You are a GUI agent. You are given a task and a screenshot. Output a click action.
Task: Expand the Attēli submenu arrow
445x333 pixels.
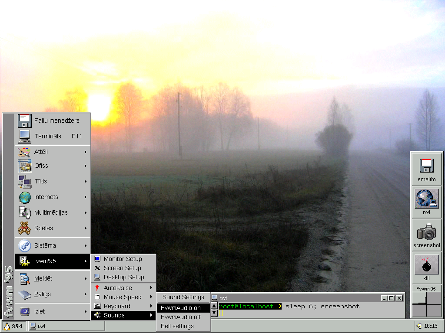[x=86, y=152]
